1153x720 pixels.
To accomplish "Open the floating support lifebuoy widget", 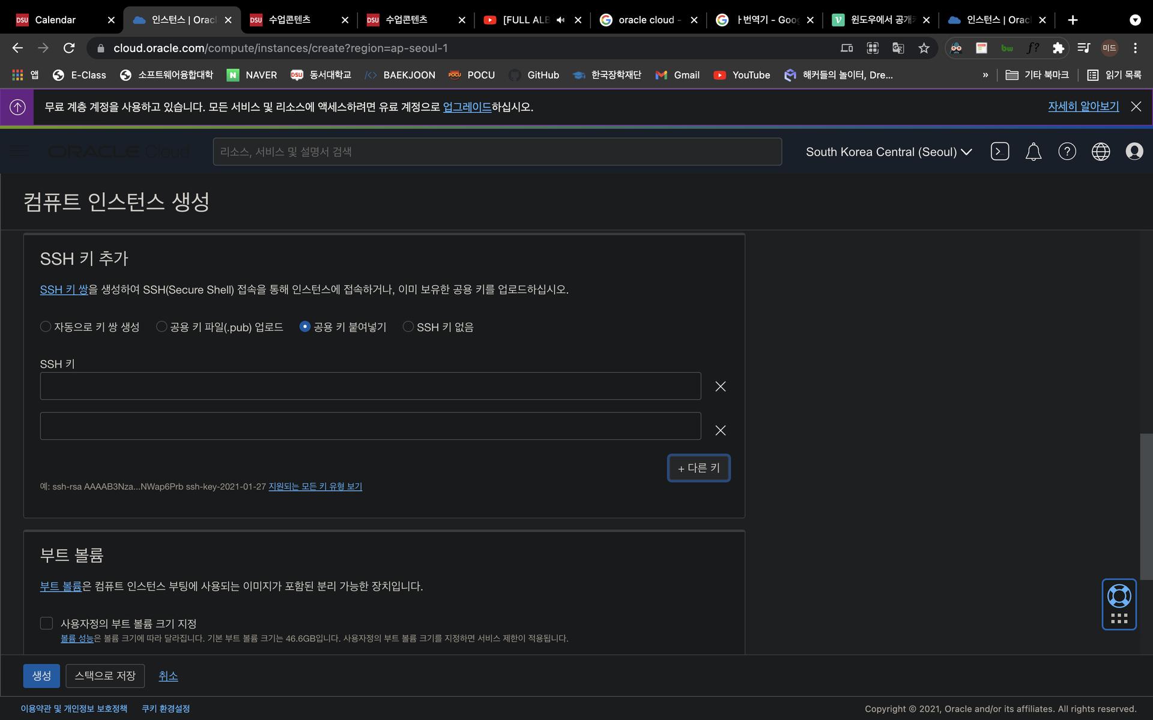I will click(1119, 596).
